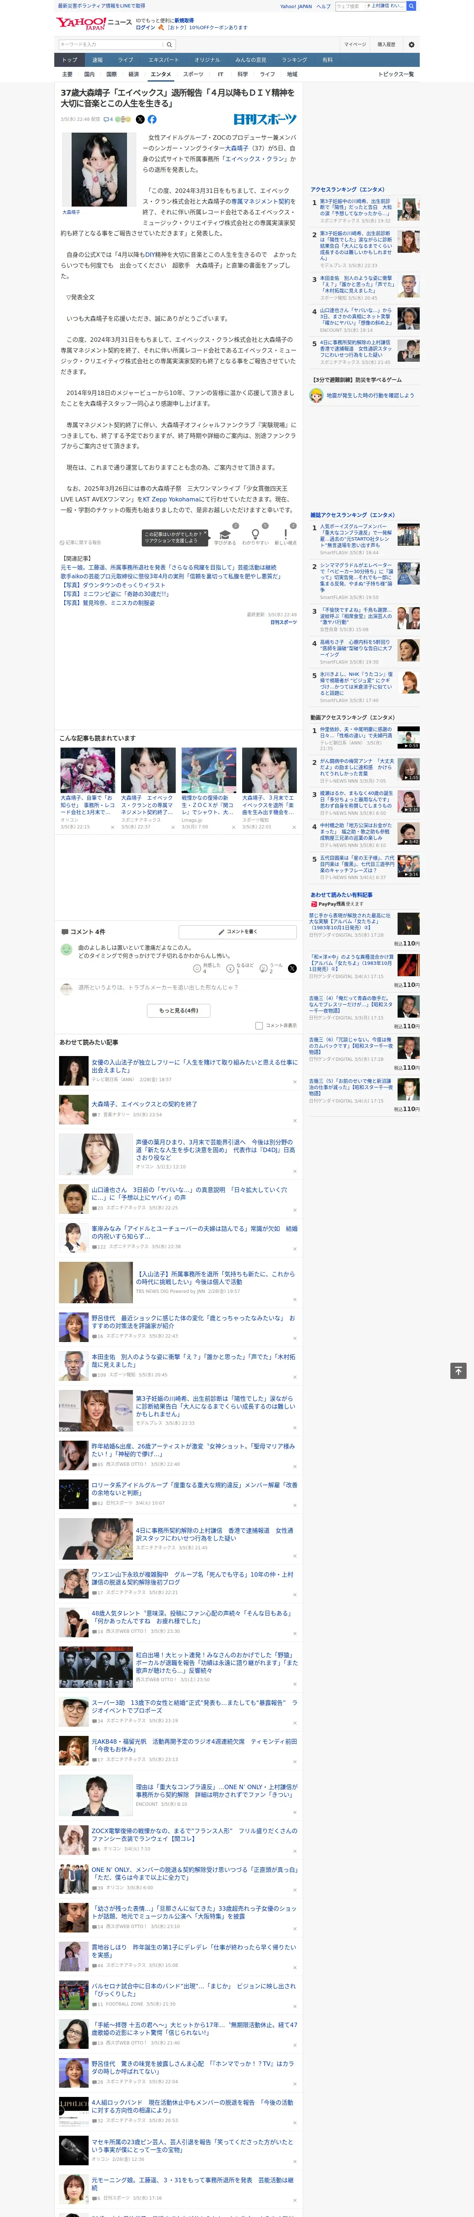This screenshot has height=2217, width=474.
Task: Click the コメントを書く button
Action: (237, 932)
